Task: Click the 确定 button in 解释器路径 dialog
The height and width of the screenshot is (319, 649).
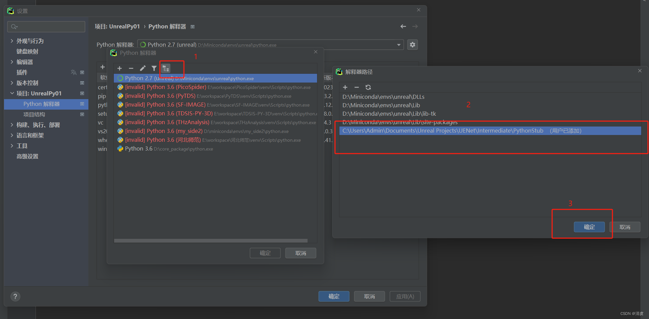Action: (589, 227)
